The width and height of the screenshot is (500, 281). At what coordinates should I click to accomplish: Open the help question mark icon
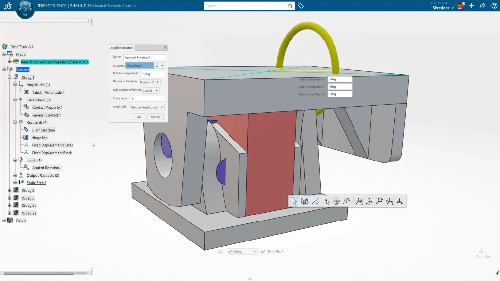pos(493,6)
